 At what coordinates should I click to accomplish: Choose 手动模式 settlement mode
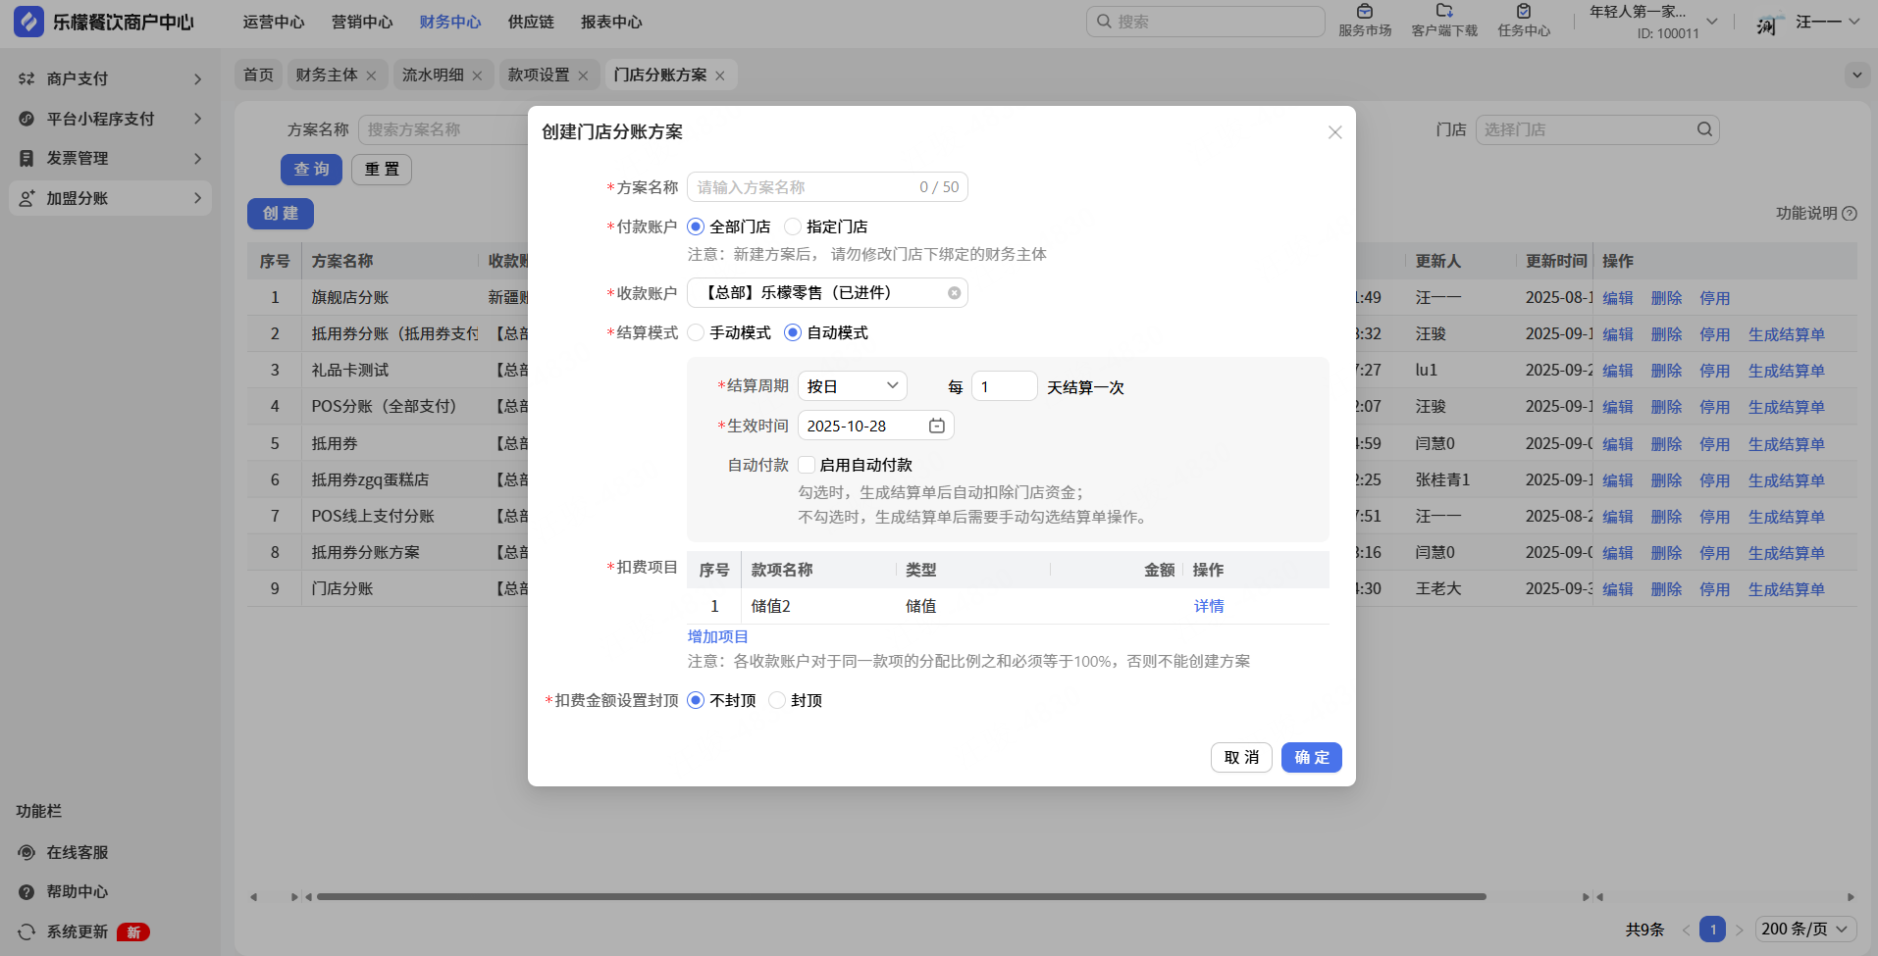pos(697,332)
